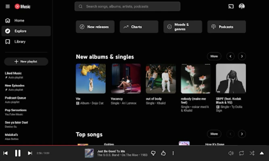Click the Cast to device icon
Image resolution: width=269 pixels, height=161 pixels.
coord(231,6)
